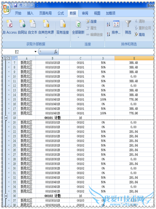Select the 数据 Data tab
Screen dimensions: 156x209
point(73,13)
